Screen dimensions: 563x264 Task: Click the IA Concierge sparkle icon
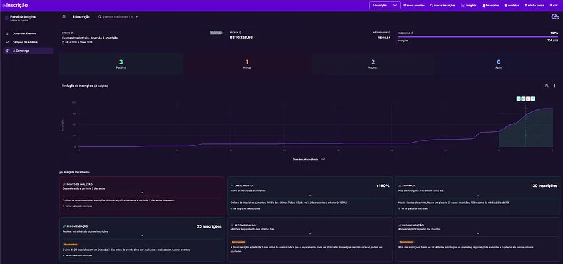click(7, 51)
